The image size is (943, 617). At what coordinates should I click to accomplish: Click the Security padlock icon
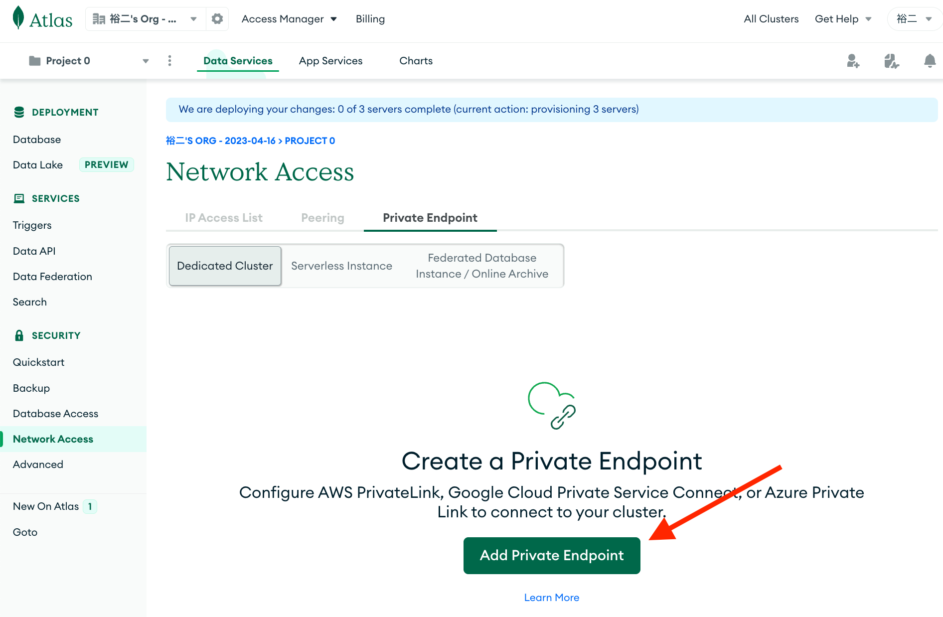click(19, 335)
